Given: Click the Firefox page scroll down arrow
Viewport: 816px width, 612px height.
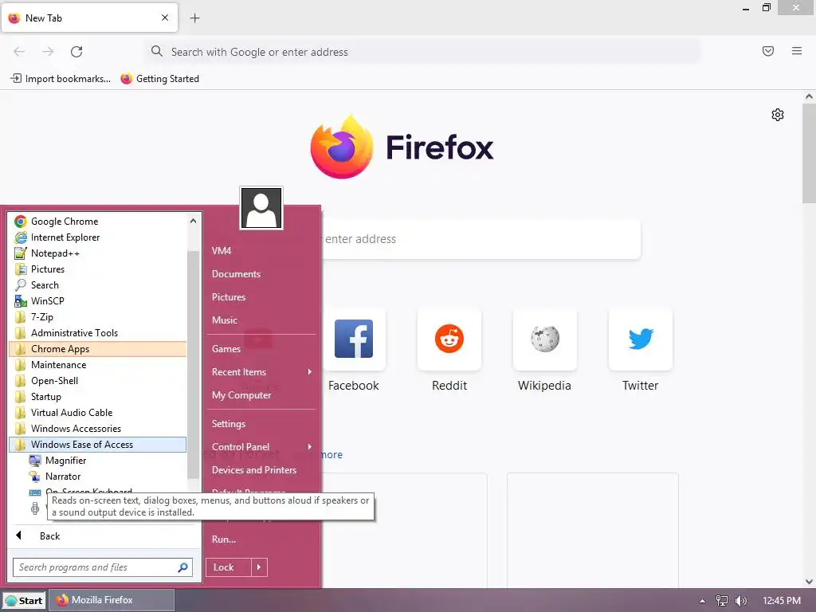Looking at the screenshot, I should pos(810,582).
